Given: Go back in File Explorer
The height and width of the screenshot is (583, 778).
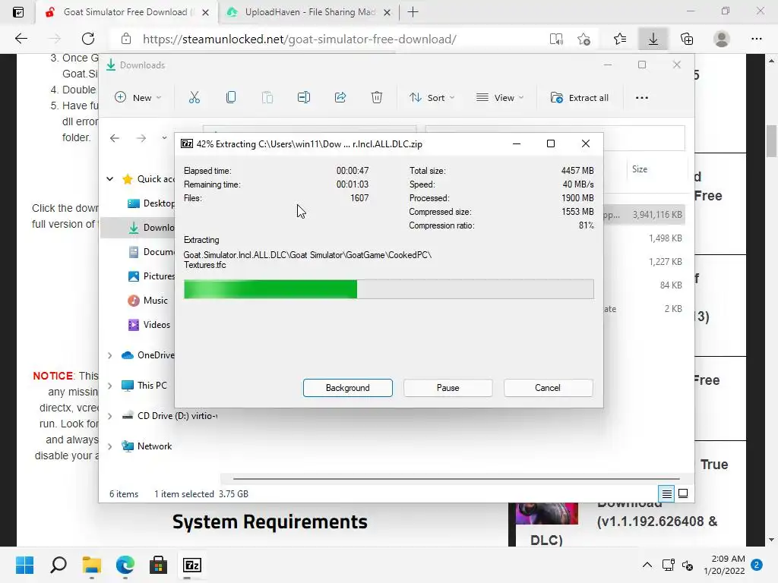Looking at the screenshot, I should pos(115,138).
